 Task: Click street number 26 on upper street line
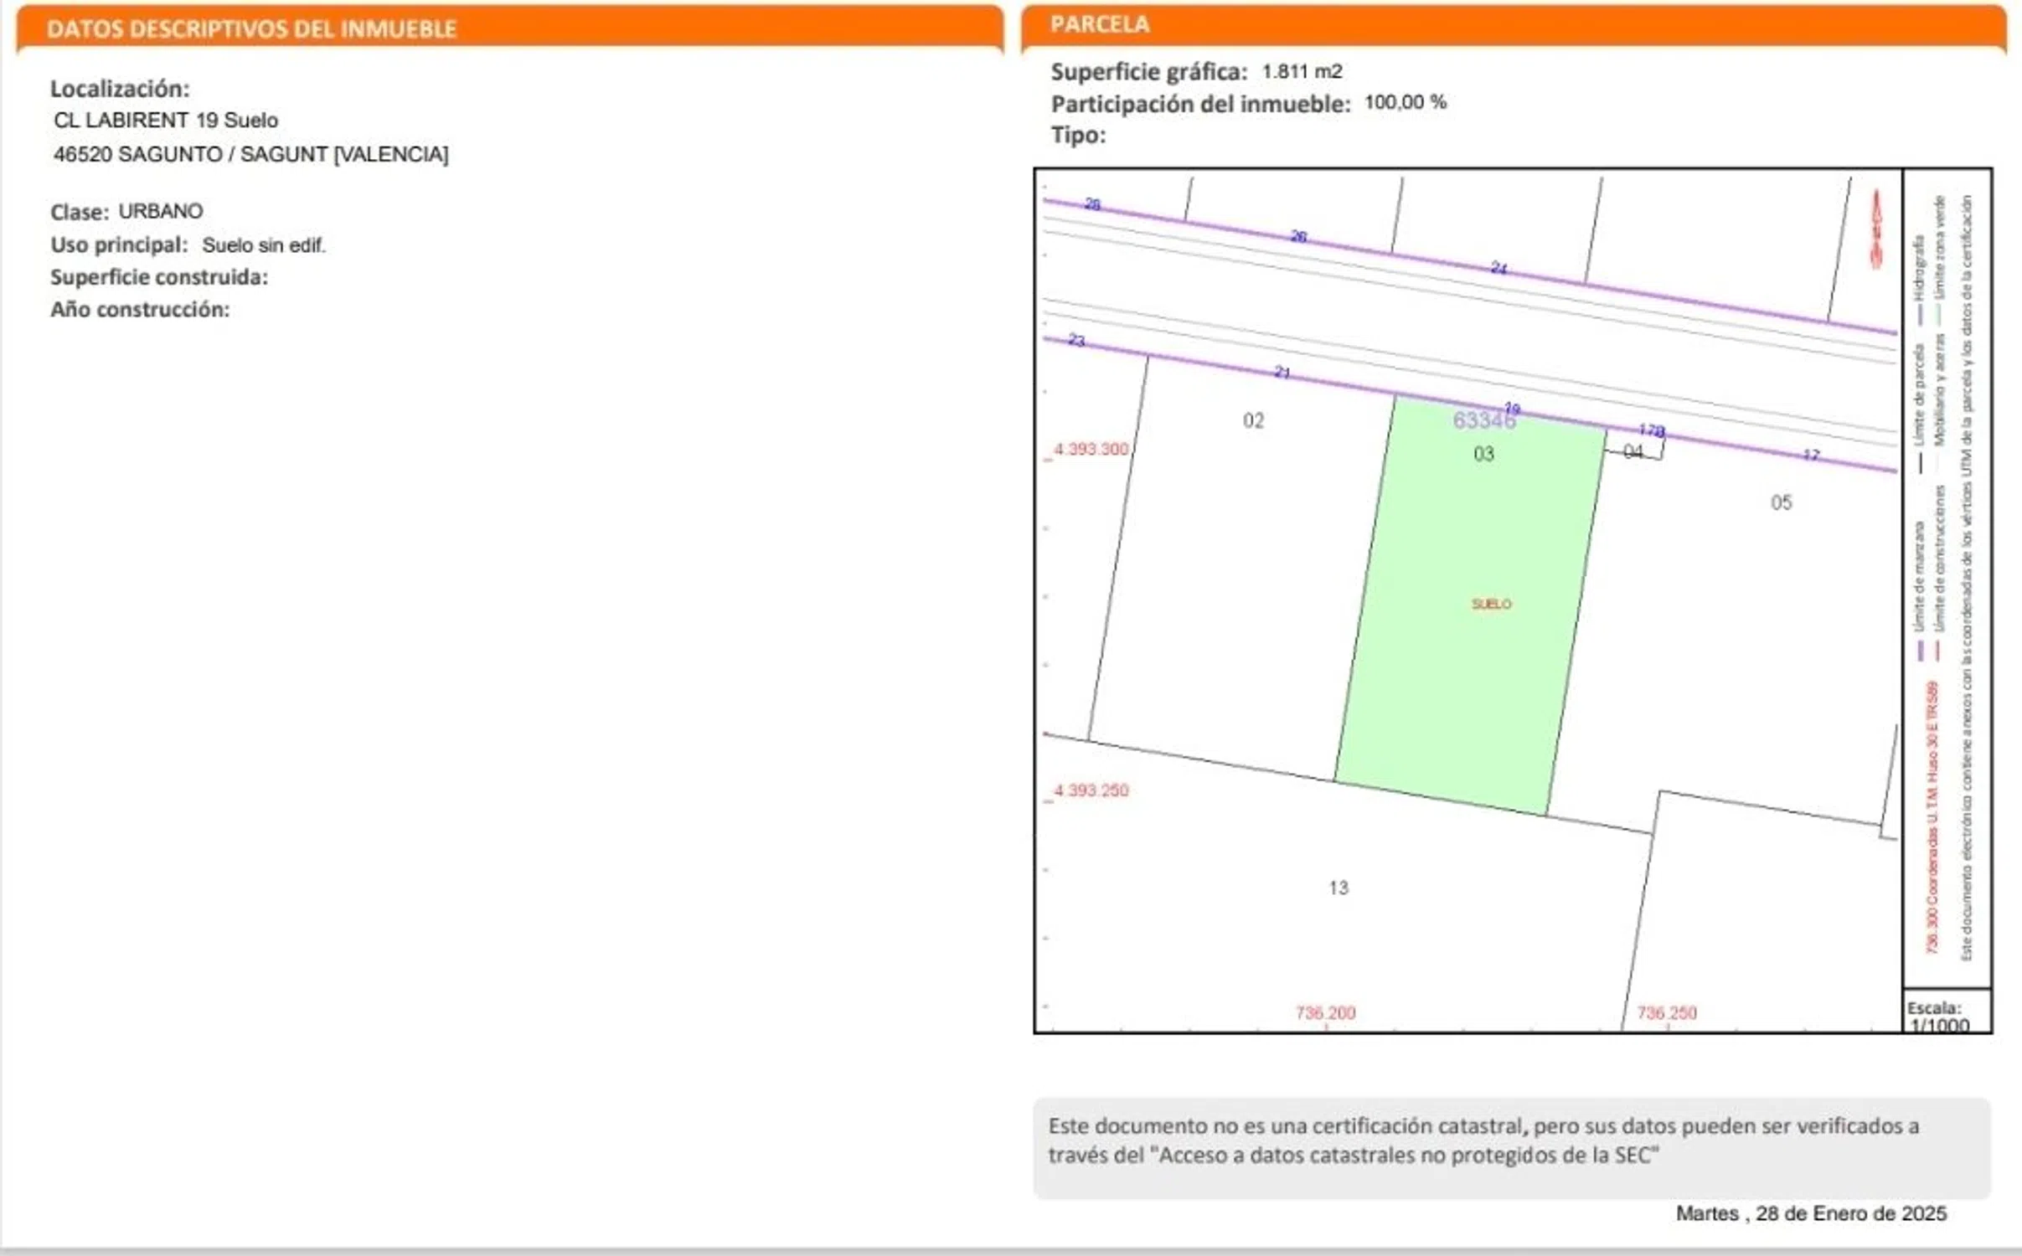point(1297,236)
